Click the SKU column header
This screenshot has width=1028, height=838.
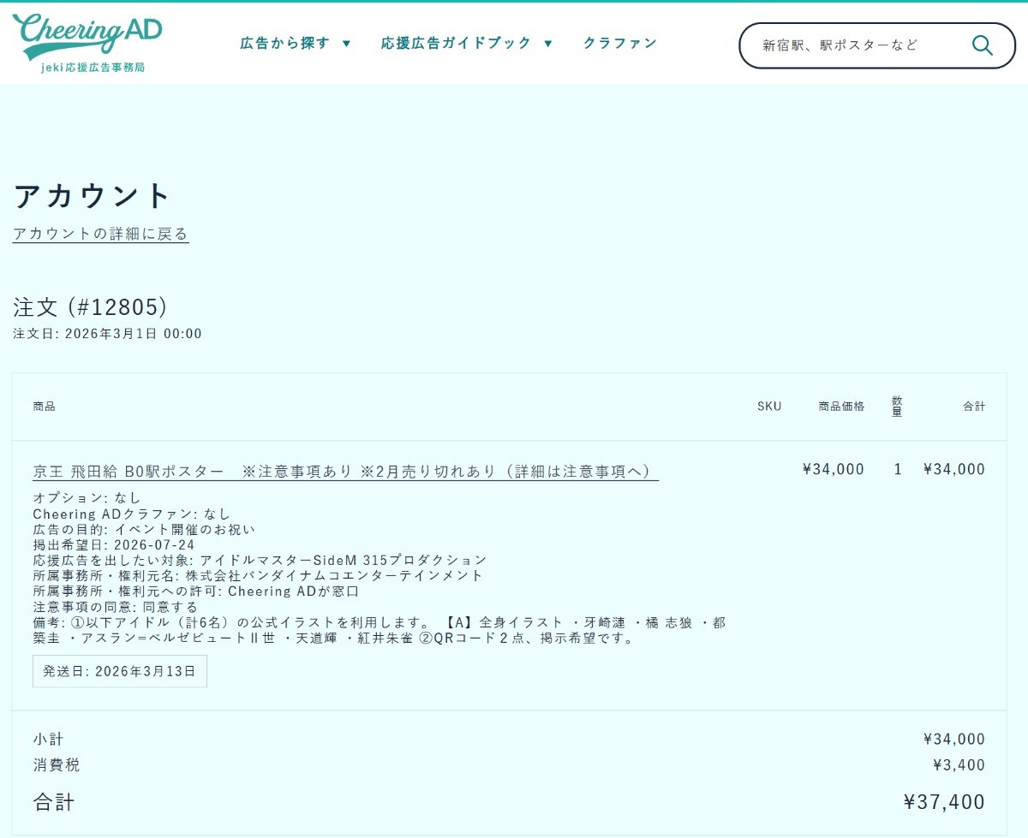pyautogui.click(x=769, y=407)
